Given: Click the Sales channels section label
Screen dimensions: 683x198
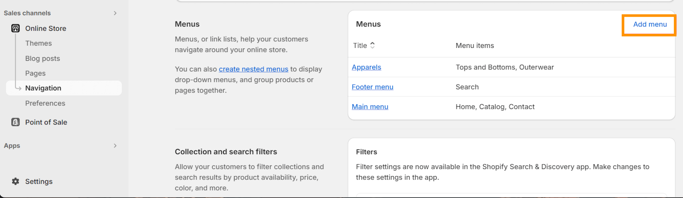Looking at the screenshot, I should pyautogui.click(x=27, y=13).
